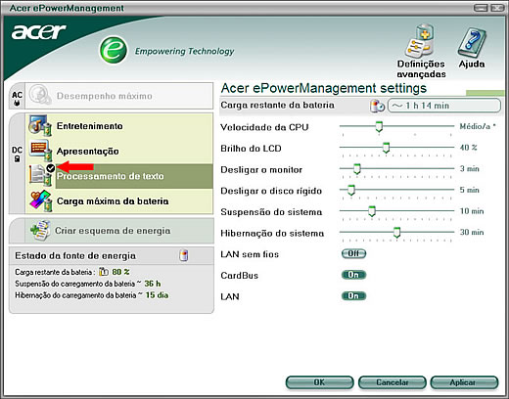Click the green Empowering Technology e logo

114,50
